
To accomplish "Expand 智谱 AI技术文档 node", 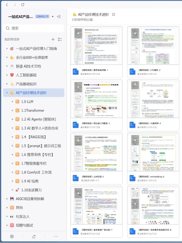I will 7,66.
